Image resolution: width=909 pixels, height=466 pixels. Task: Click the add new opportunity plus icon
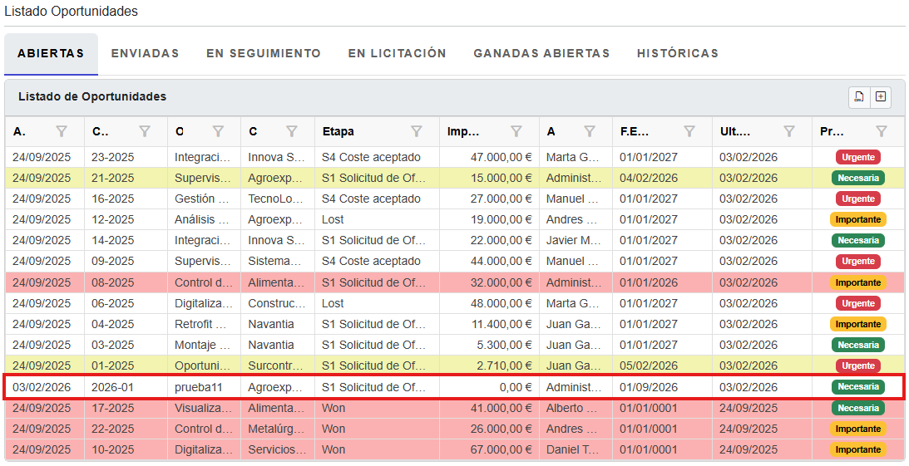(x=881, y=97)
